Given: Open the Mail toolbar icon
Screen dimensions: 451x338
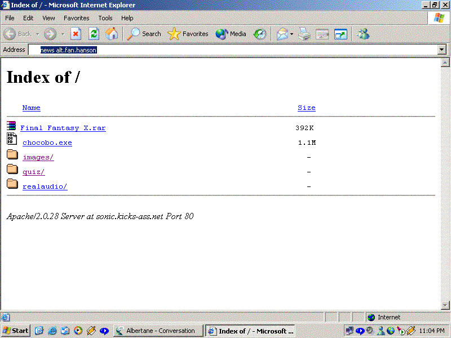Looking at the screenshot, I should click(x=282, y=34).
